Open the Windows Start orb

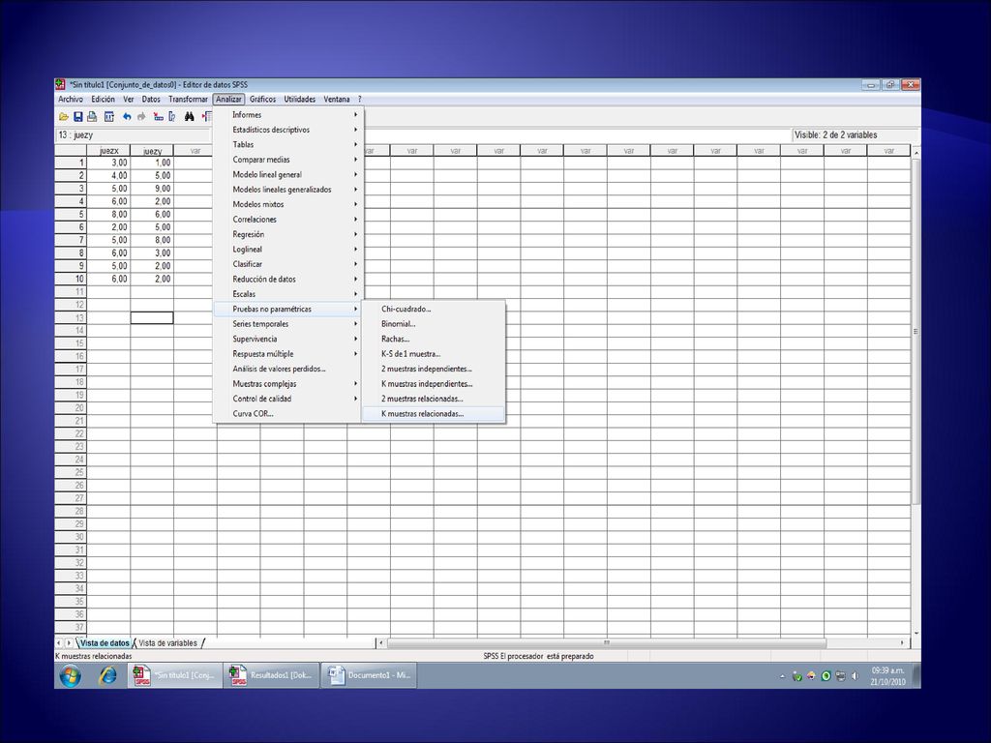(70, 676)
